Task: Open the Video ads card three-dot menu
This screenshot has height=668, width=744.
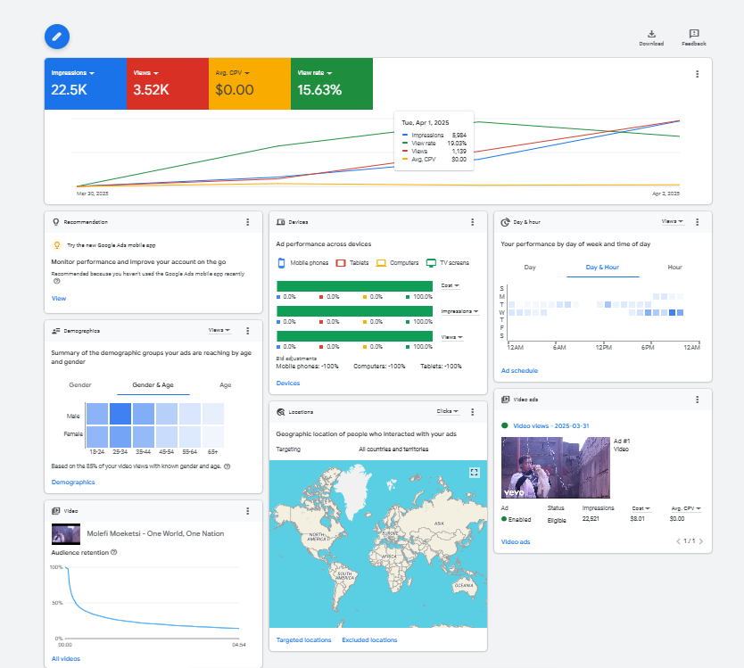Action: 698,400
